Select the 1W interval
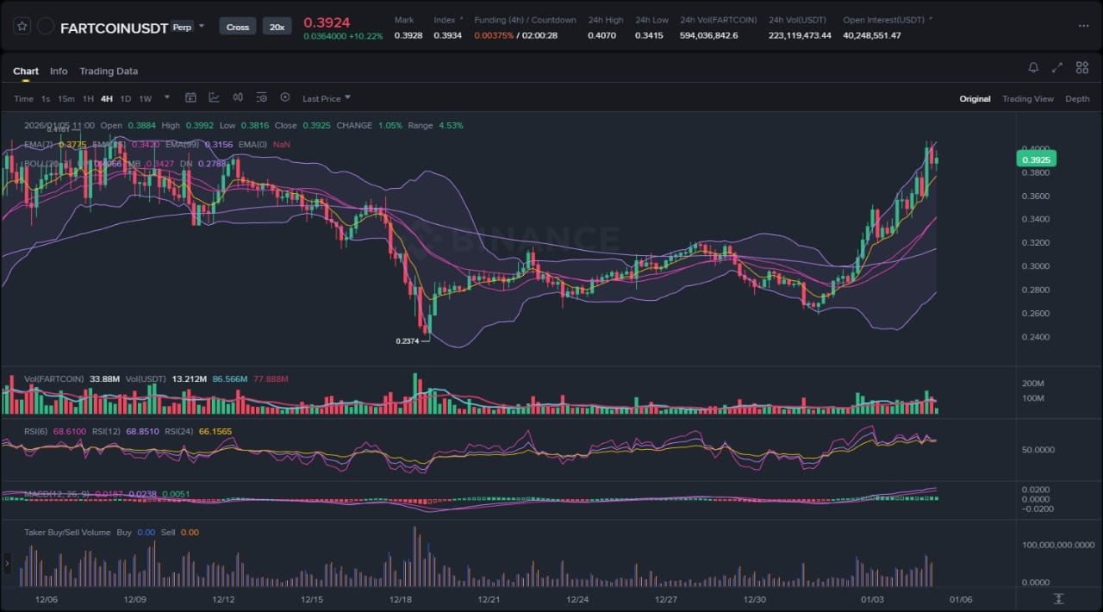 coord(145,98)
